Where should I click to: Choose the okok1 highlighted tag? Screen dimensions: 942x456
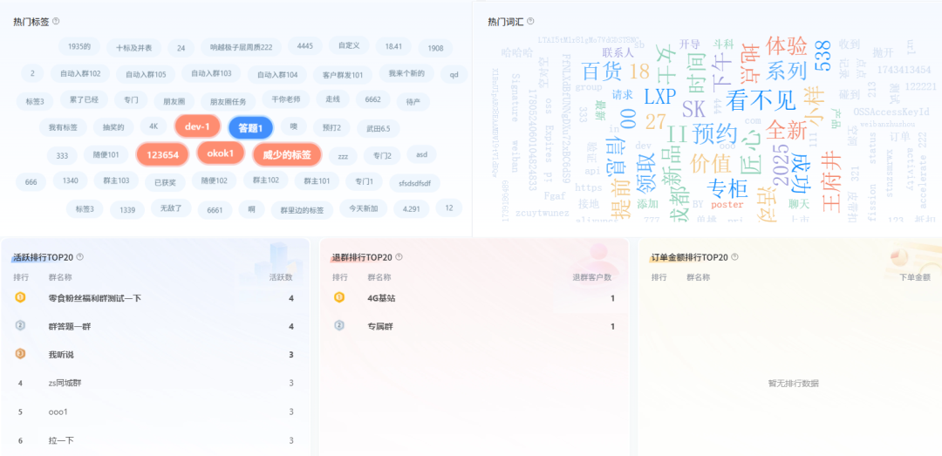pyautogui.click(x=221, y=154)
